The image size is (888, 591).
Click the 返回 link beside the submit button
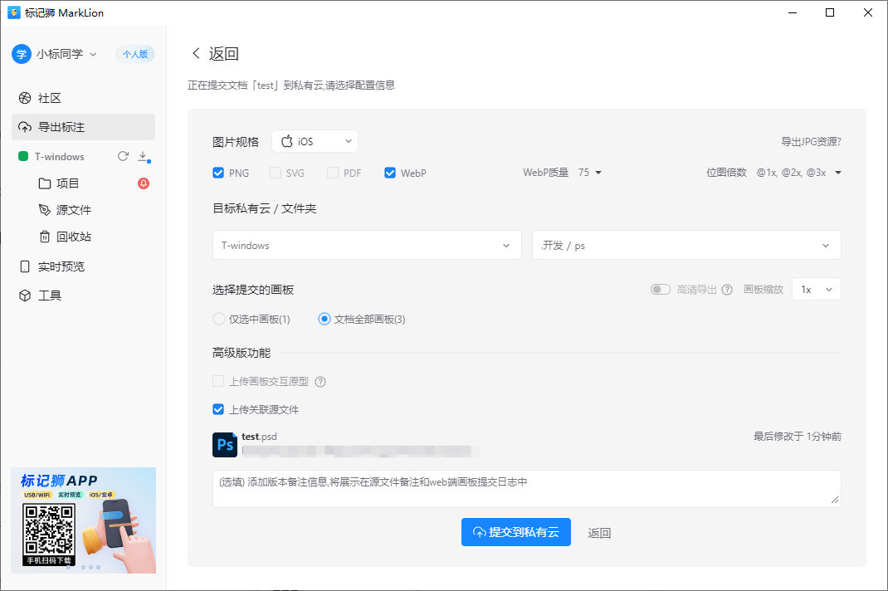point(599,533)
